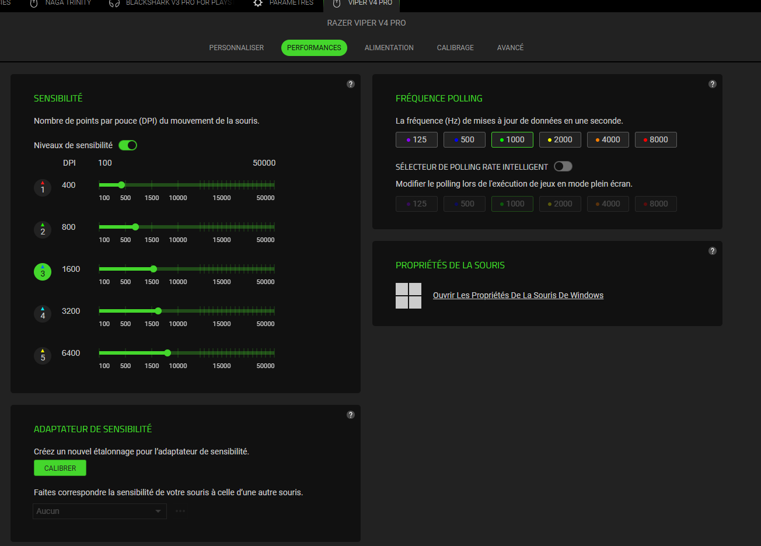761x546 pixels.
Task: Activate DPI stage 1 circle
Action: (43, 188)
